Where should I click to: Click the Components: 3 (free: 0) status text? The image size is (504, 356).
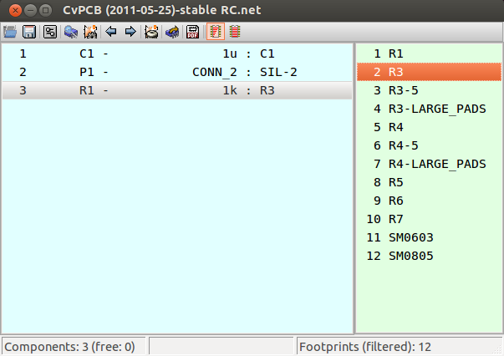[69, 347]
